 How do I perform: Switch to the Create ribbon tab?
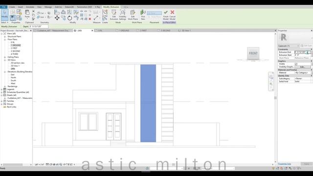pos(12,7)
